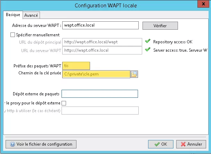Viewport: 211px width, 154px height.
Task: Click the 'Chemin de la clé privée' label
Action: click(x=40, y=73)
